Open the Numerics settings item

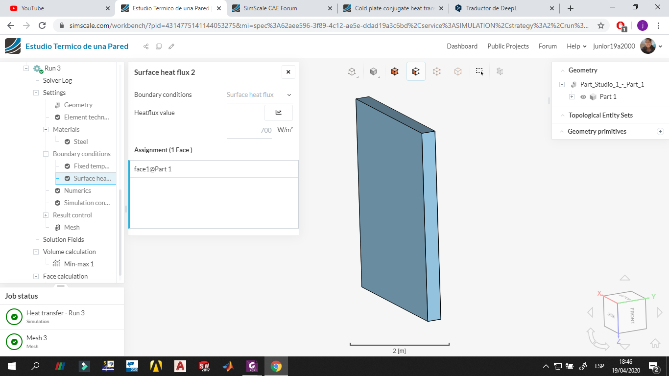tap(77, 190)
